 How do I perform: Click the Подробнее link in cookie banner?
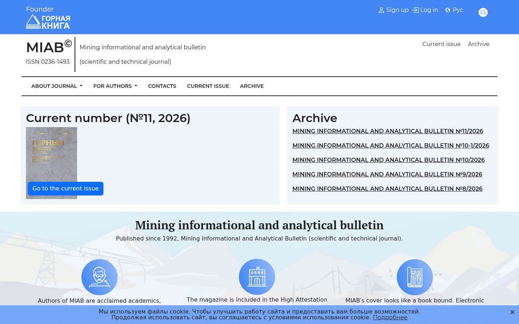click(x=390, y=318)
